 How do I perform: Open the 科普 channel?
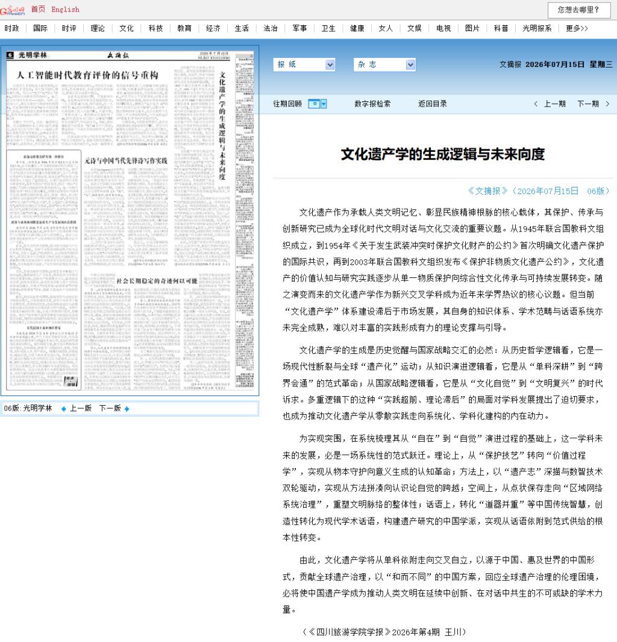(501, 28)
